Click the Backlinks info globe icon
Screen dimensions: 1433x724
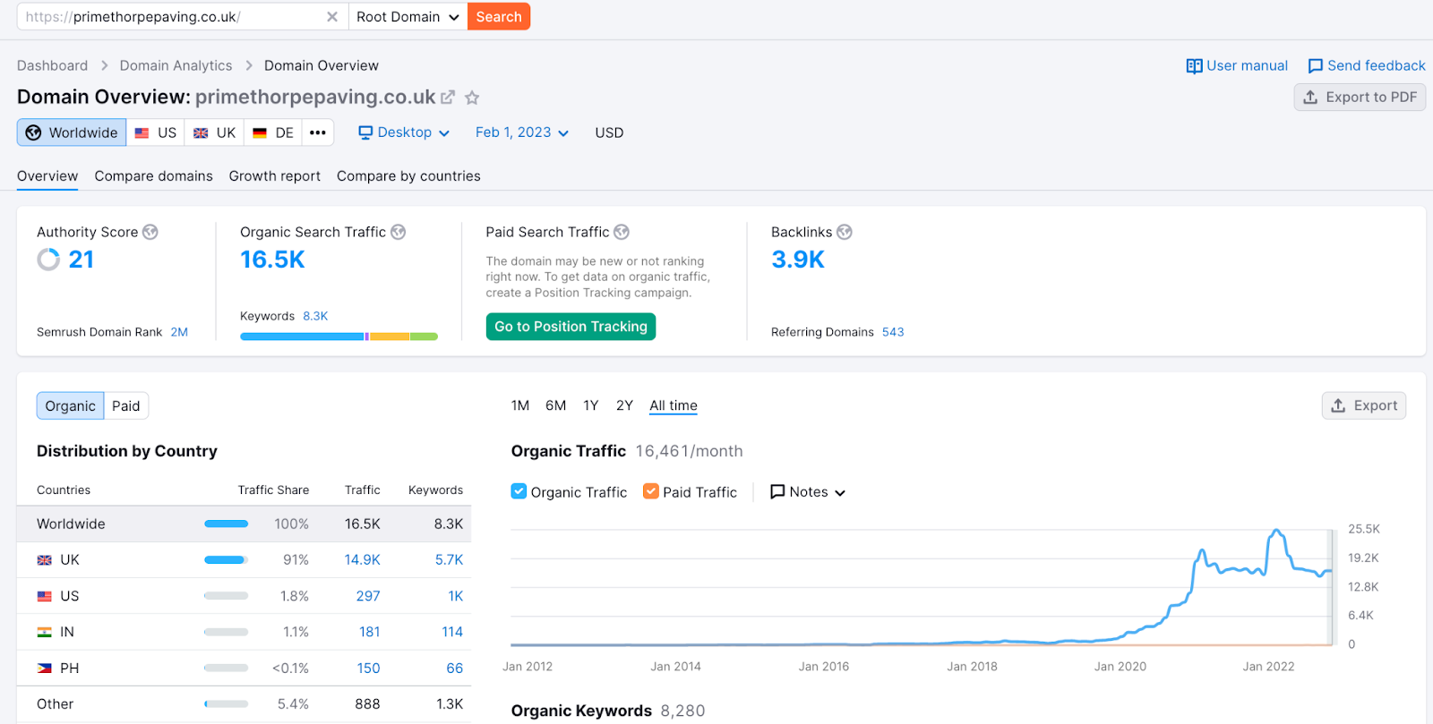[844, 232]
